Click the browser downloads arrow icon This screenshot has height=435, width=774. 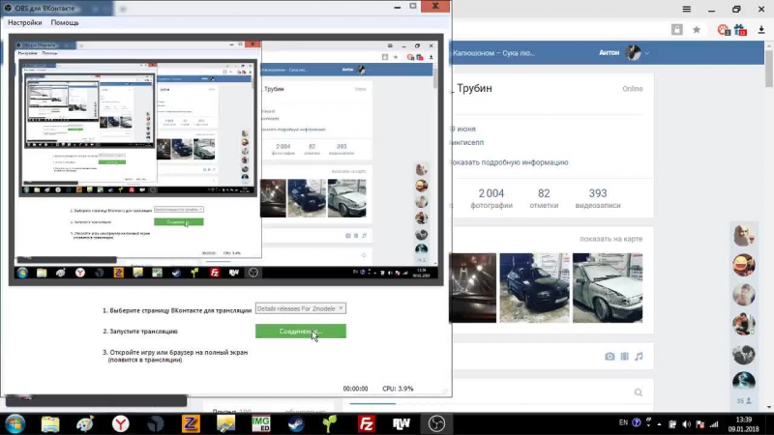point(761,30)
